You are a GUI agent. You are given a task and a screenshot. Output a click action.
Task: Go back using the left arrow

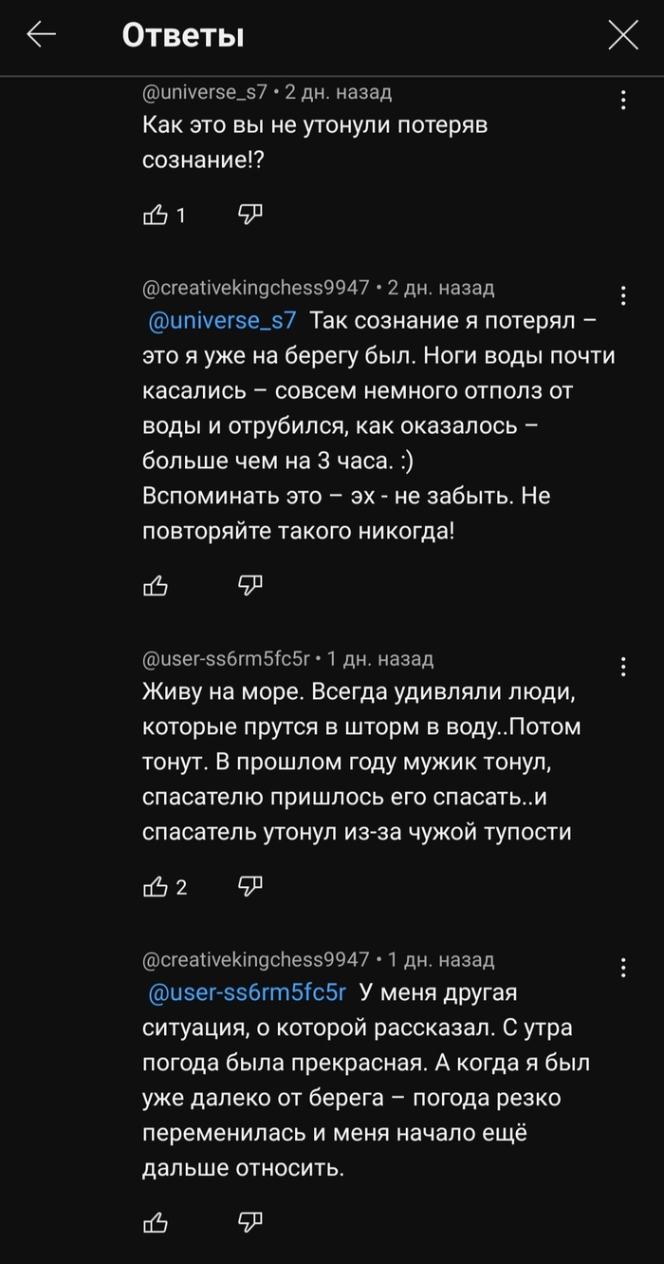(x=42, y=36)
